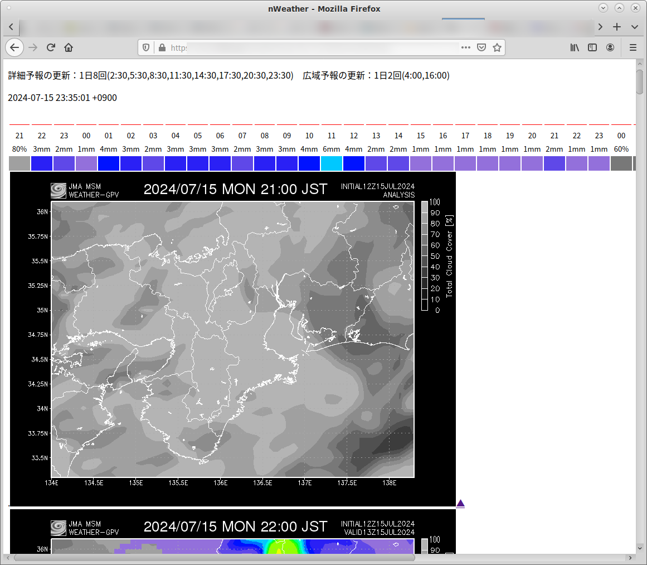Expand the list all tabs dropdown
The image size is (647, 565).
coord(634,27)
